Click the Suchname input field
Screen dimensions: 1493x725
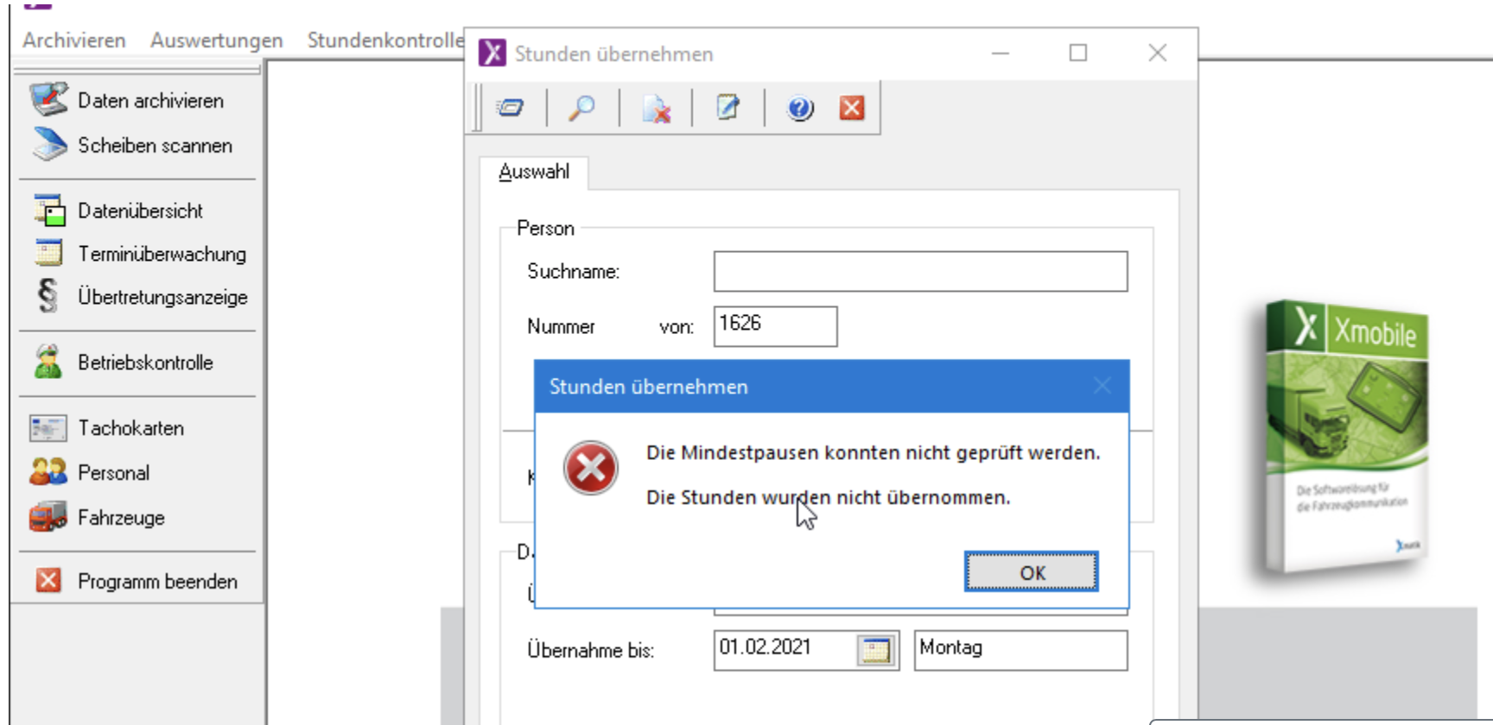point(920,272)
